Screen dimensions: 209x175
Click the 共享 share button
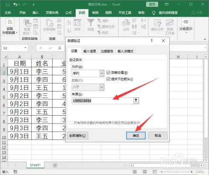(197, 13)
